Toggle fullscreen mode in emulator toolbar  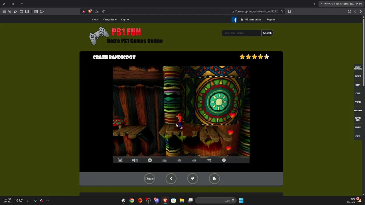(x=120, y=160)
